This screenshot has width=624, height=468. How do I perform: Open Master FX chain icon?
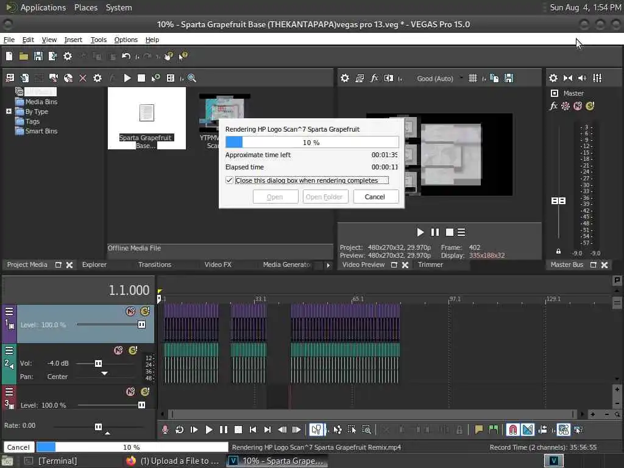(553, 106)
